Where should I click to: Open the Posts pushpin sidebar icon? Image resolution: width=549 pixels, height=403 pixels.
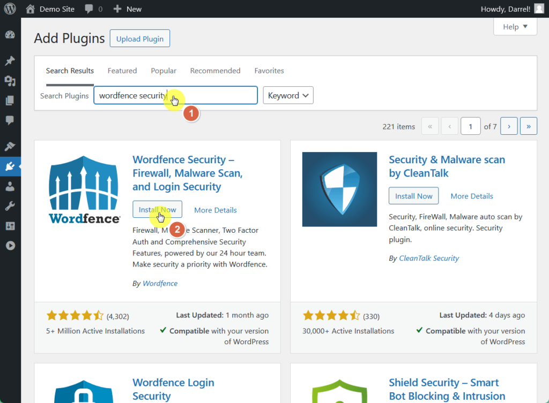point(10,60)
